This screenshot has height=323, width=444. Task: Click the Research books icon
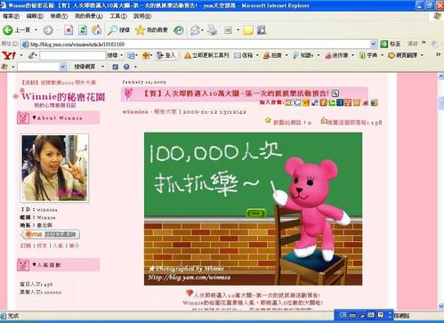[x=262, y=30]
